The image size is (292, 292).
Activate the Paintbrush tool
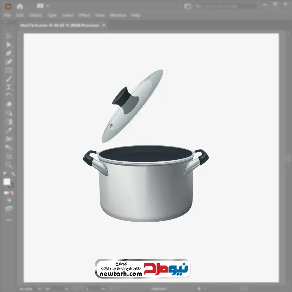pyautogui.click(x=9, y=79)
